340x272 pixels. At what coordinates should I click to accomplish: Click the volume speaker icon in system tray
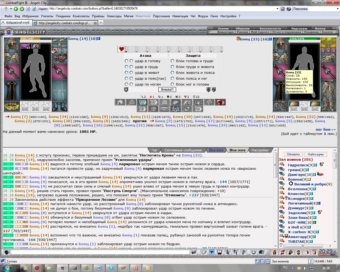[305, 268]
